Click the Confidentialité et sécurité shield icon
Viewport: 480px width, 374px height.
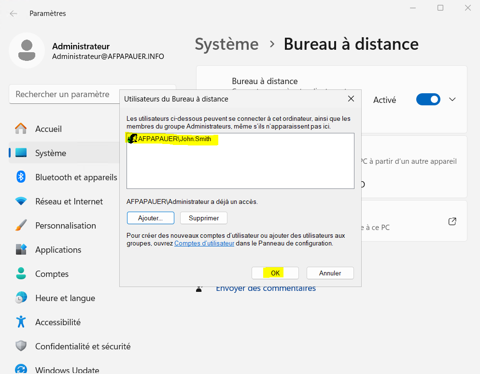coord(21,346)
